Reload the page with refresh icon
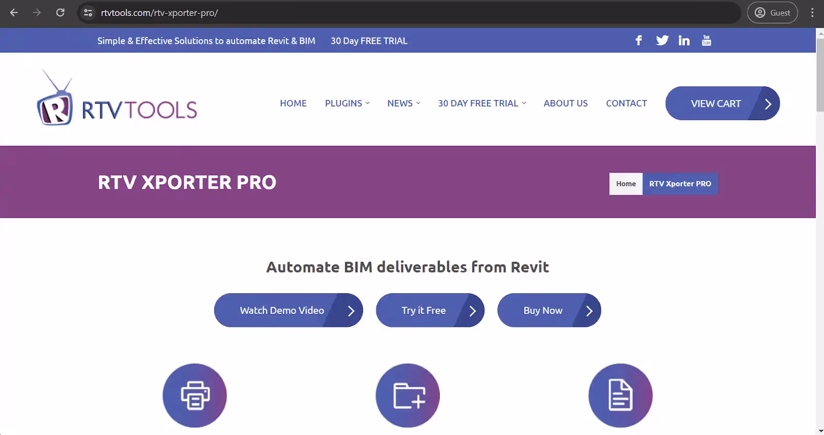Screen dimensions: 824x435 tap(60, 12)
